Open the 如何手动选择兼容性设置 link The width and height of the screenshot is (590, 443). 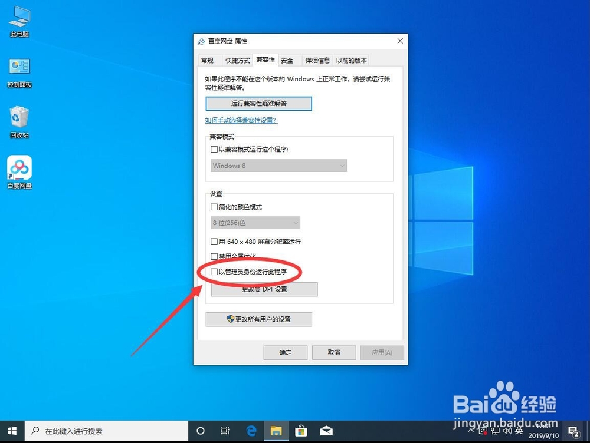click(241, 120)
